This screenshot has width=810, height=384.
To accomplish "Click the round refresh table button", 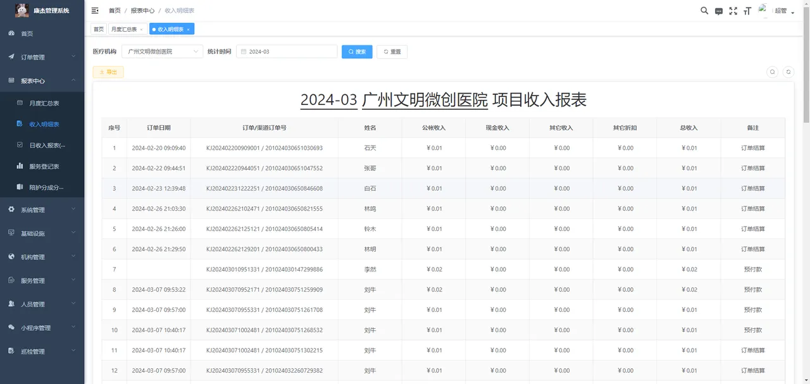I will [x=788, y=72].
